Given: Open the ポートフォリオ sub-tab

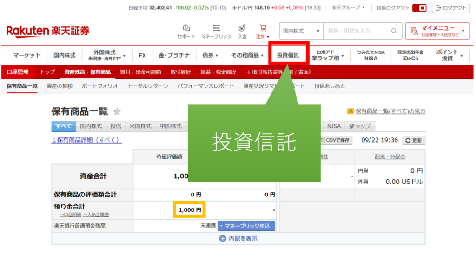Looking at the screenshot, I should pos(100,86).
